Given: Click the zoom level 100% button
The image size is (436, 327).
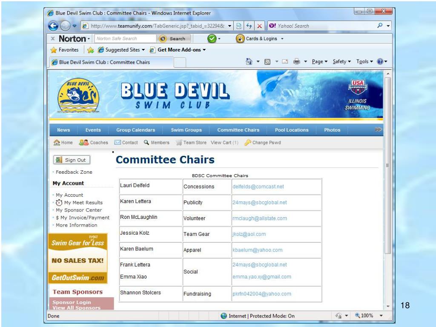Looking at the screenshot, I should click(x=364, y=316).
